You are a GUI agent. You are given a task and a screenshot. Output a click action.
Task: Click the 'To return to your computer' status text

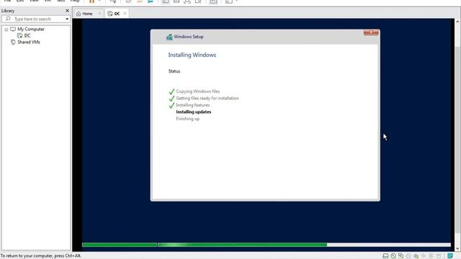pos(41,256)
